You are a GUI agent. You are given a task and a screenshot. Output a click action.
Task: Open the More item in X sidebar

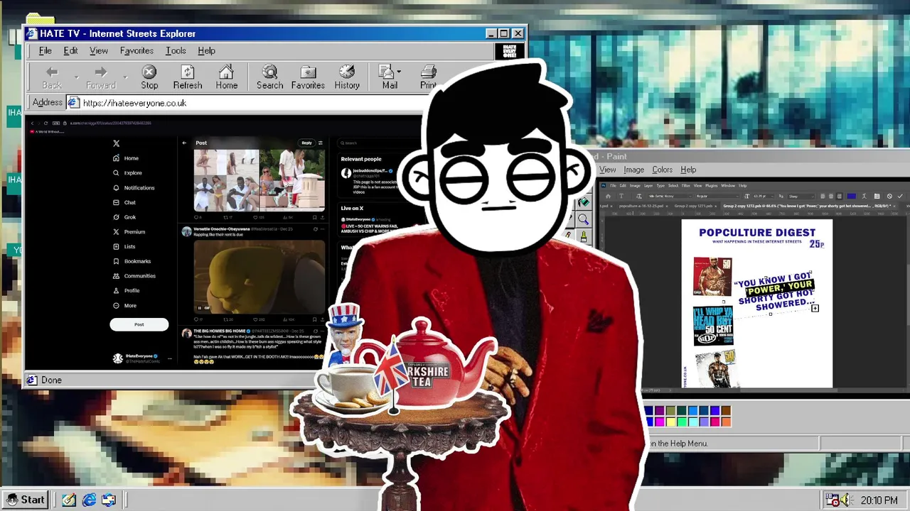(124, 305)
